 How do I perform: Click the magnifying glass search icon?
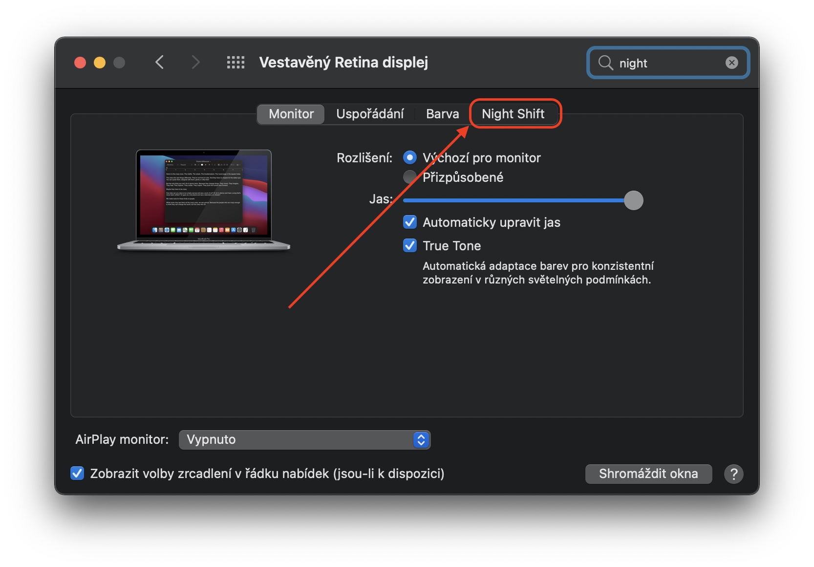(x=605, y=63)
